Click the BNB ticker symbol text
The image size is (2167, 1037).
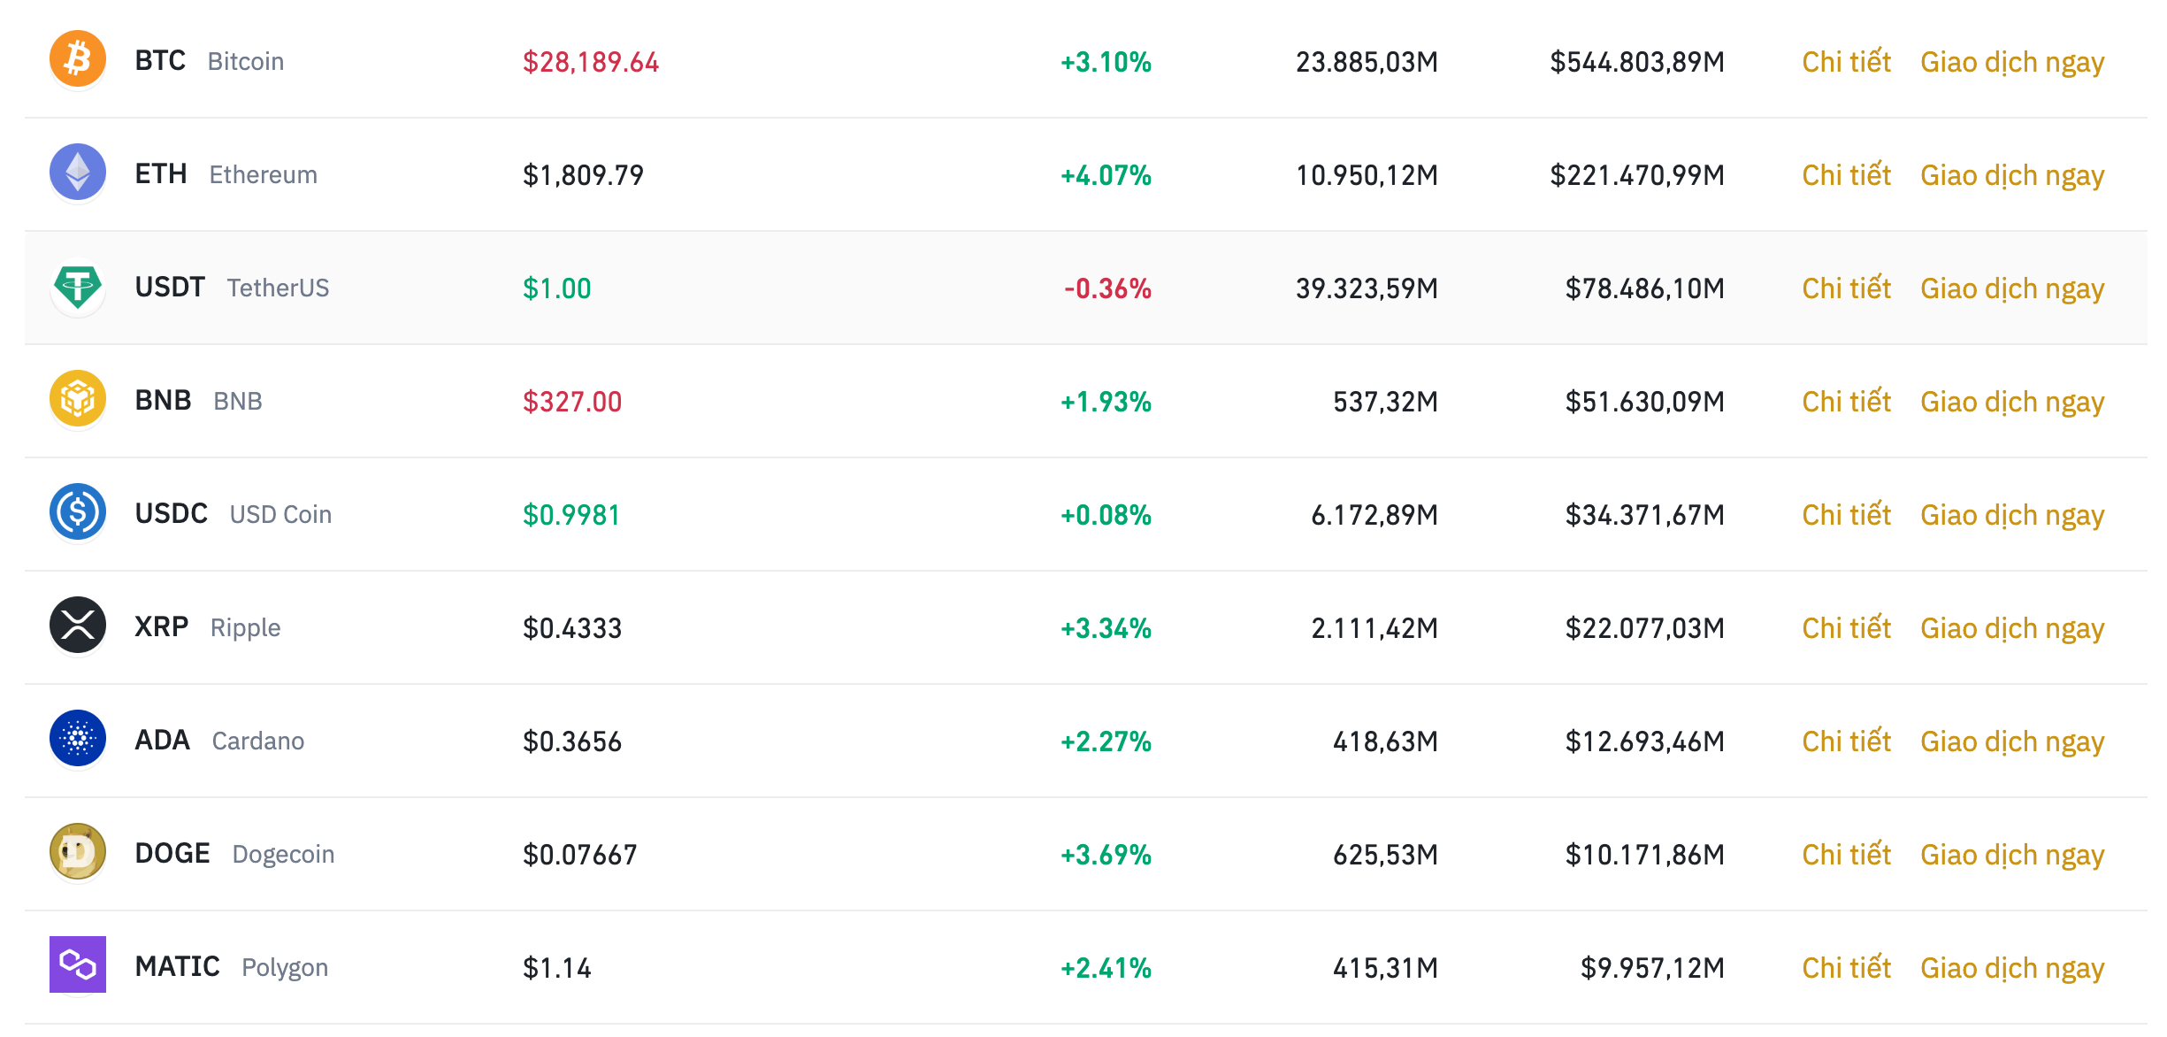tap(163, 400)
